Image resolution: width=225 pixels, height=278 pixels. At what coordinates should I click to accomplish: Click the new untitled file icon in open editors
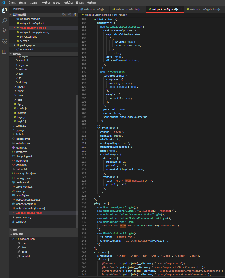(64, 15)
